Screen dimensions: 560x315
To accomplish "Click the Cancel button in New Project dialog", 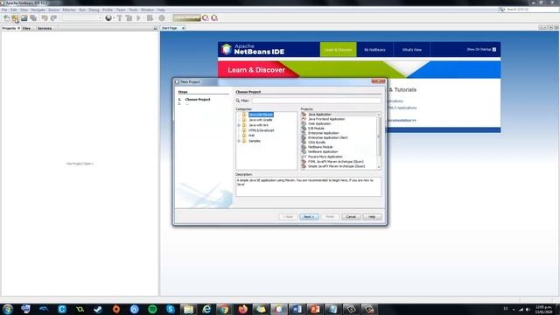I will point(351,217).
